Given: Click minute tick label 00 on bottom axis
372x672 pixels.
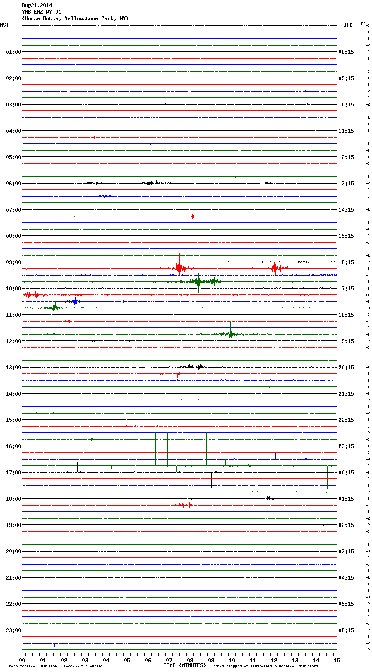Looking at the screenshot, I should [22, 660].
